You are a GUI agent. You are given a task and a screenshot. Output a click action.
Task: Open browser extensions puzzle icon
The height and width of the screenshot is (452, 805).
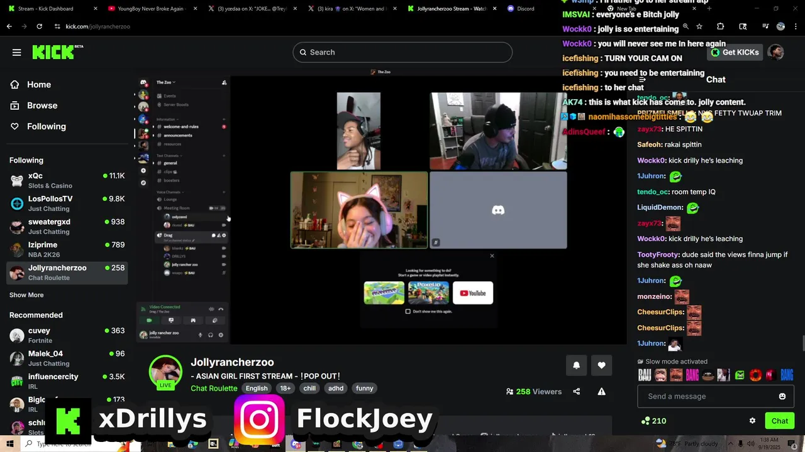(x=721, y=26)
